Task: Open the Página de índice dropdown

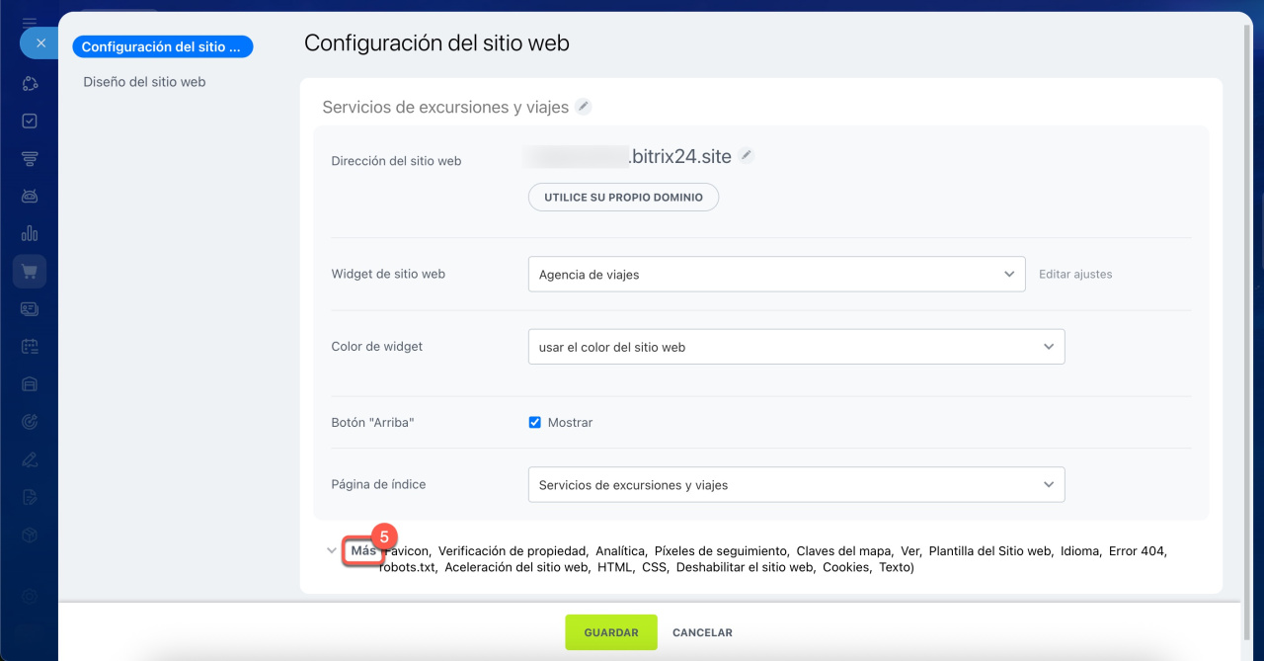Action: [796, 484]
